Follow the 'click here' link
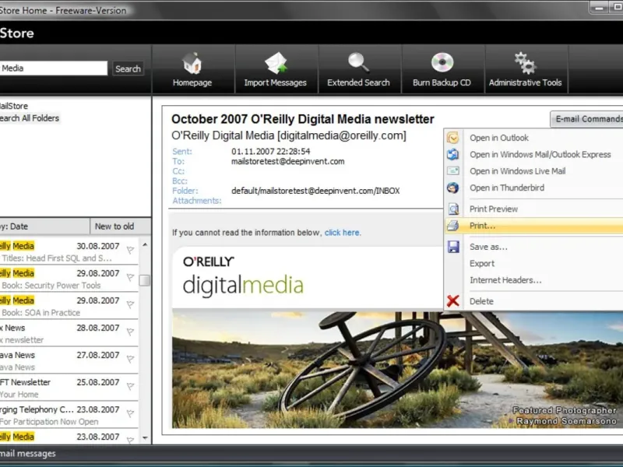Image resolution: width=623 pixels, height=467 pixels. (x=342, y=233)
